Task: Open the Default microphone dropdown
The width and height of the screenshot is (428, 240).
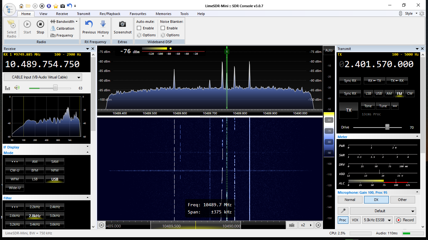Action: (x=383, y=211)
